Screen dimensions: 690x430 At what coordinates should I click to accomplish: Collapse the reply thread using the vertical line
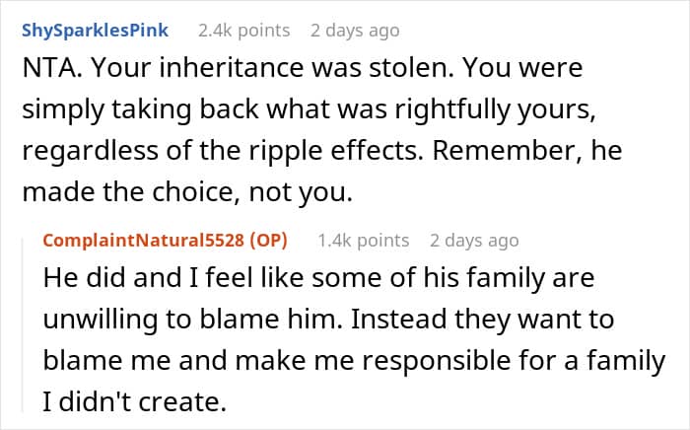coord(23,324)
